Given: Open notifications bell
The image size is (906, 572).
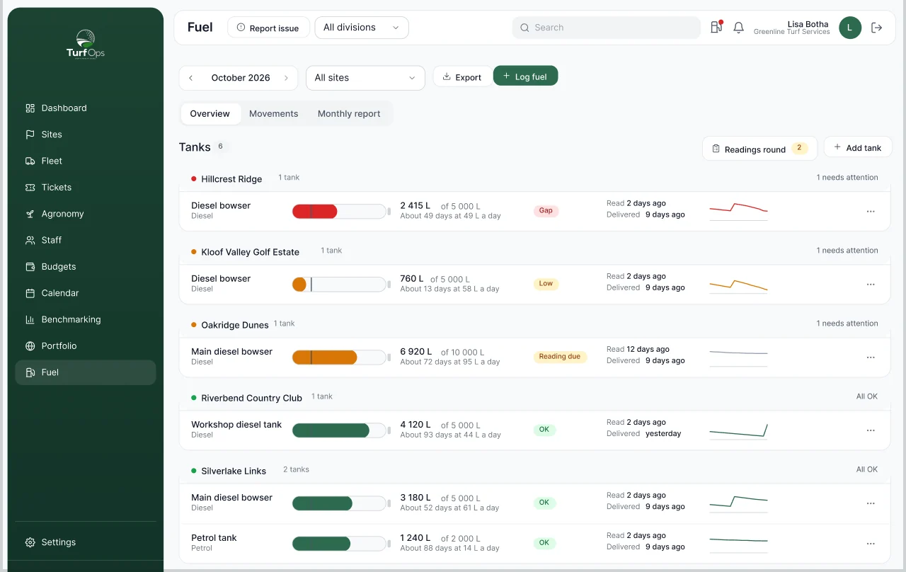Looking at the screenshot, I should (738, 28).
